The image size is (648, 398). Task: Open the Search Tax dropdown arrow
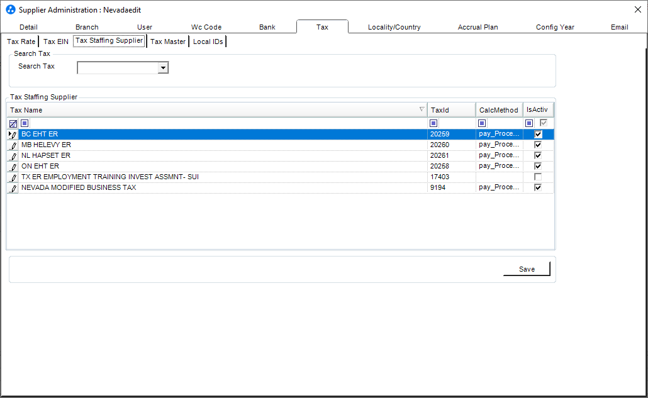tap(163, 68)
